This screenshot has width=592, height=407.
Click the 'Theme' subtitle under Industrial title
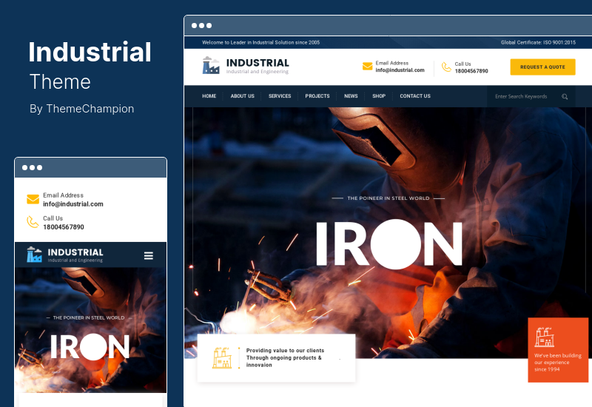[x=60, y=82]
